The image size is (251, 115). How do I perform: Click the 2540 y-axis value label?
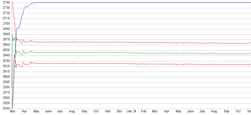pyautogui.click(x=6, y=108)
